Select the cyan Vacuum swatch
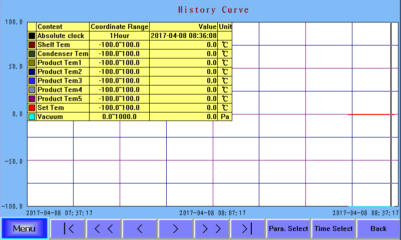This screenshot has height=240, width=401. (32, 116)
